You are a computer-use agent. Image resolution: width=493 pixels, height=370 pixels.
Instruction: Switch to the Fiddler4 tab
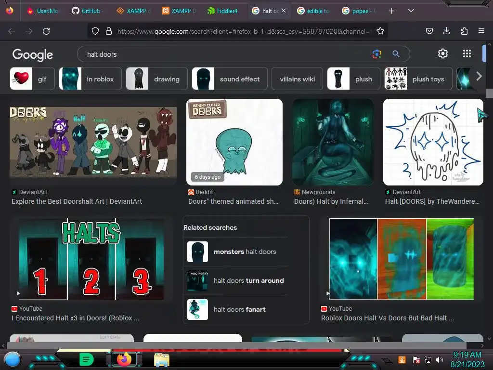(x=223, y=11)
